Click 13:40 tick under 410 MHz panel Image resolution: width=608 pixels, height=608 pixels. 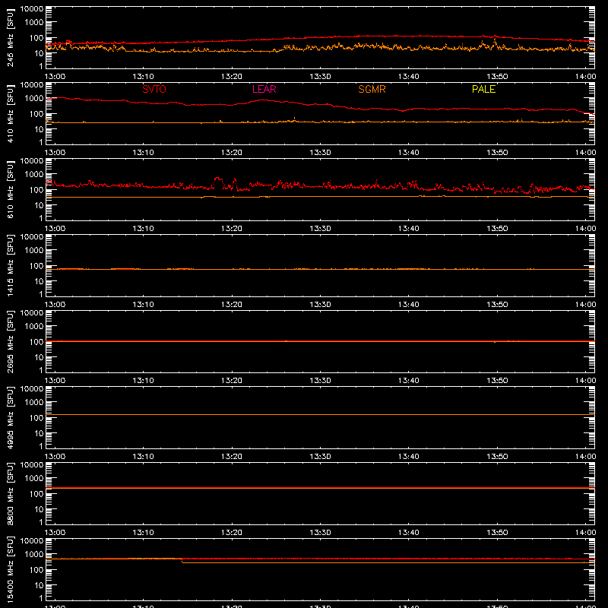pyautogui.click(x=409, y=153)
